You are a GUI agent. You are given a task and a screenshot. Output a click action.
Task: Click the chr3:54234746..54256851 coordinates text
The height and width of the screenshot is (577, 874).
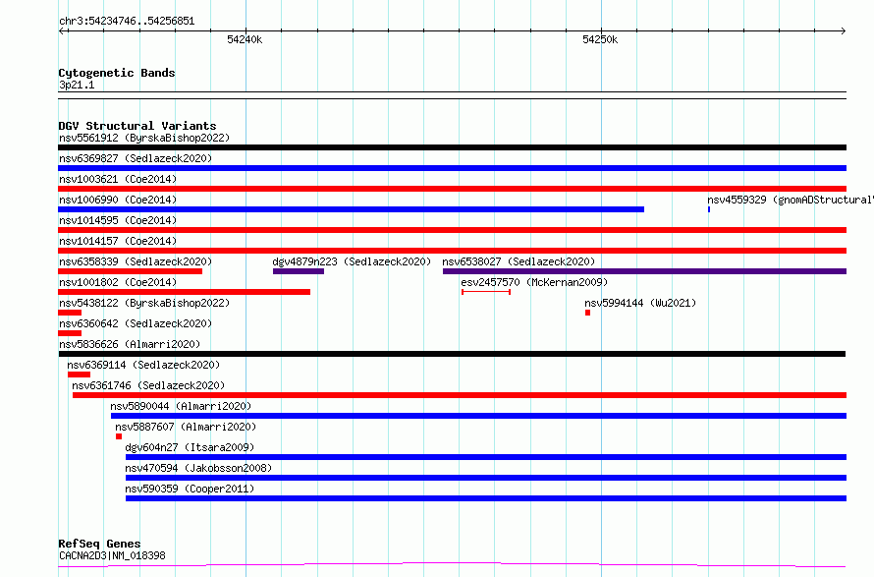tap(127, 22)
